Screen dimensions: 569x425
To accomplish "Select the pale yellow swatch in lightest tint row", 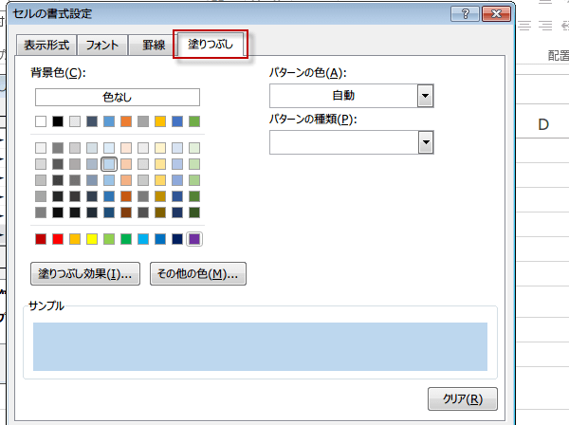I will [x=160, y=148].
